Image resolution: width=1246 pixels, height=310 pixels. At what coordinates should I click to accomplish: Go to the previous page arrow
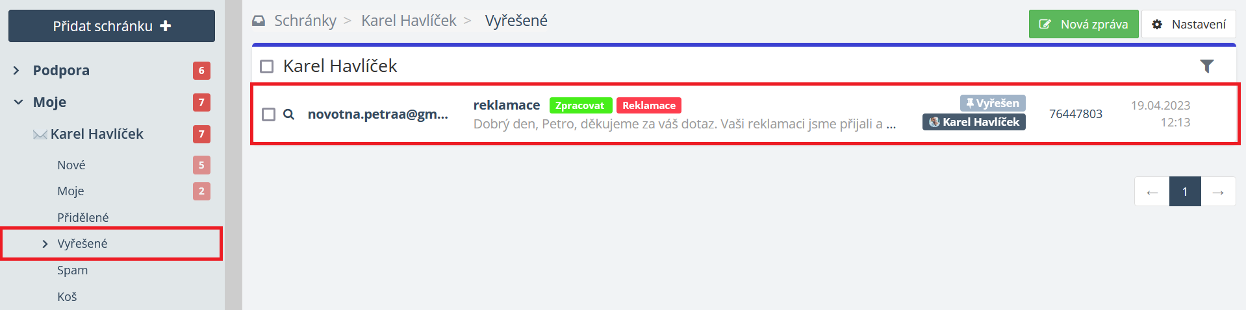pyautogui.click(x=1152, y=192)
